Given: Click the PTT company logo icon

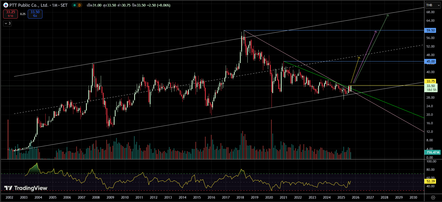Looking at the screenshot, I should pyautogui.click(x=6, y=5).
